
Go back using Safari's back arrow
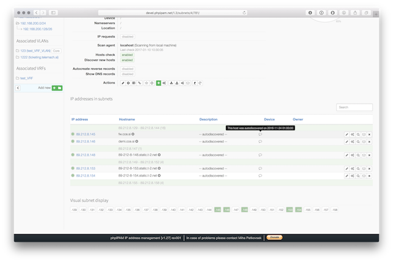pos(36,12)
